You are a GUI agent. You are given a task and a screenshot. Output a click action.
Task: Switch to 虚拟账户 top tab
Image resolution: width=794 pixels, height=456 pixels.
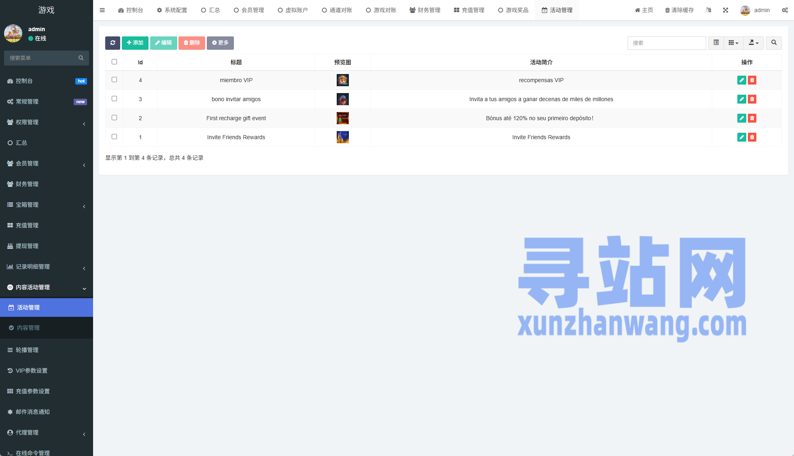point(293,10)
